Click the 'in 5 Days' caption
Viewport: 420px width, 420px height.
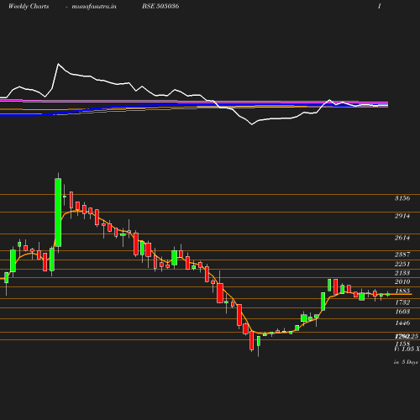tap(406, 362)
